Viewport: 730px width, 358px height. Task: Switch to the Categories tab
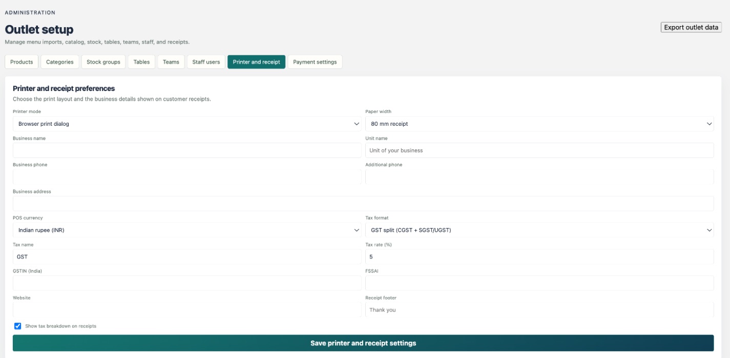pos(60,62)
